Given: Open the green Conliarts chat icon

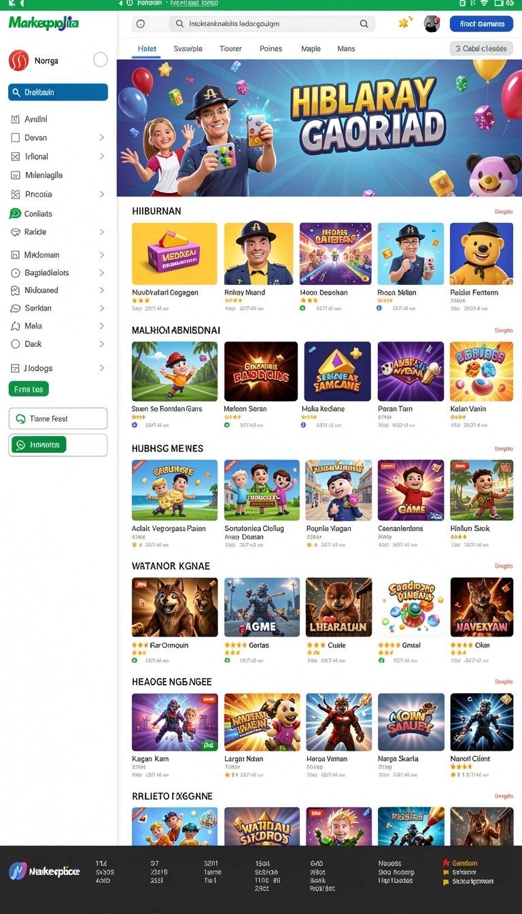Looking at the screenshot, I should pos(15,214).
